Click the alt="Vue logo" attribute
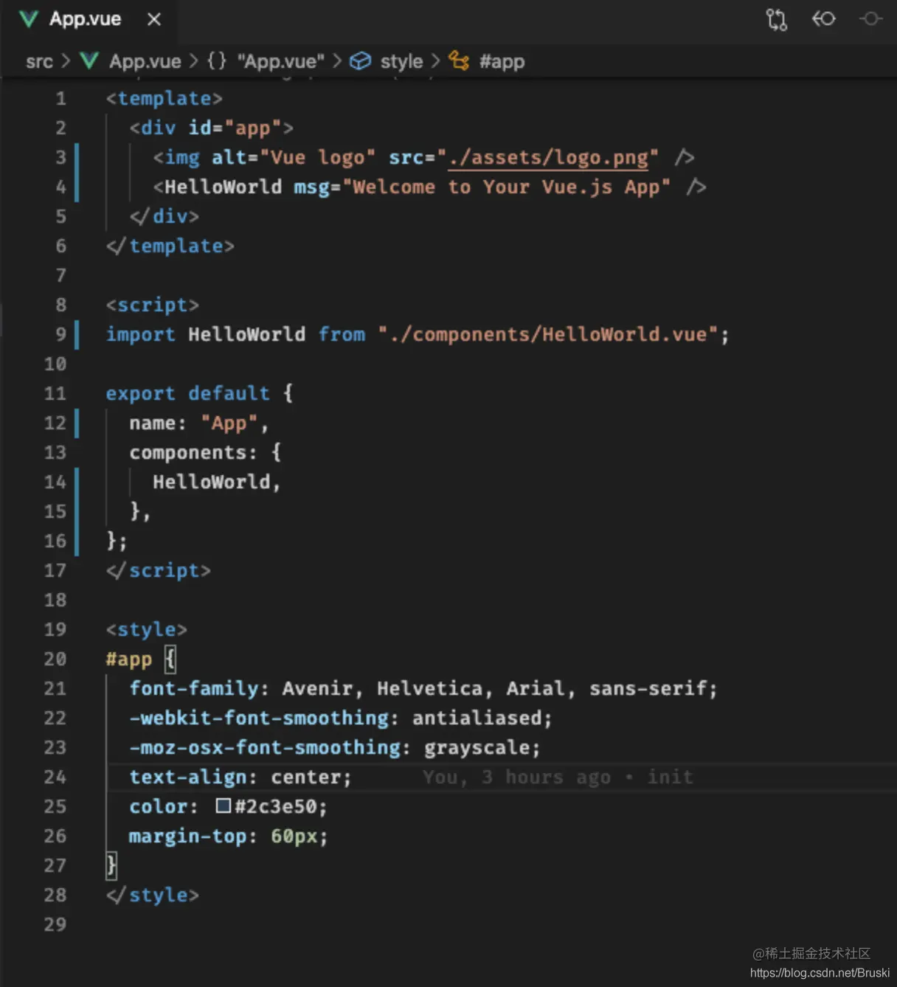The width and height of the screenshot is (897, 987). pos(294,157)
